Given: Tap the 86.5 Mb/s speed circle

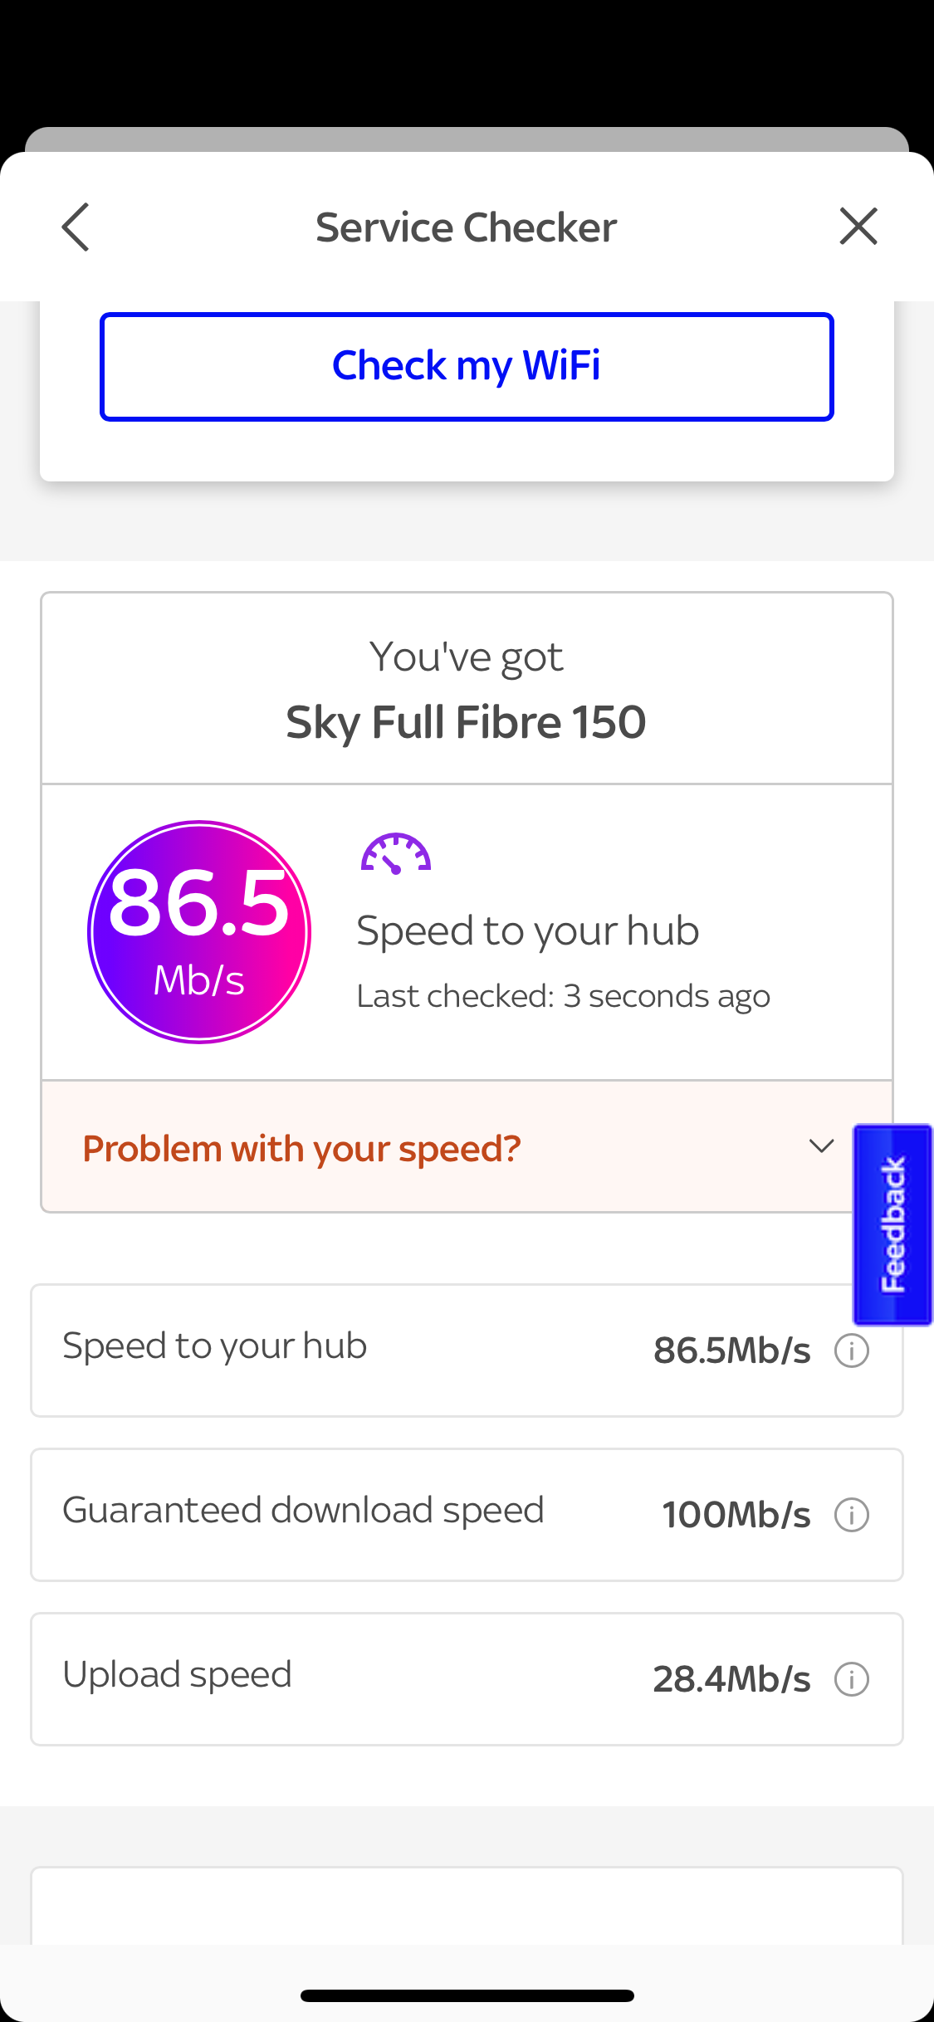Looking at the screenshot, I should point(199,931).
